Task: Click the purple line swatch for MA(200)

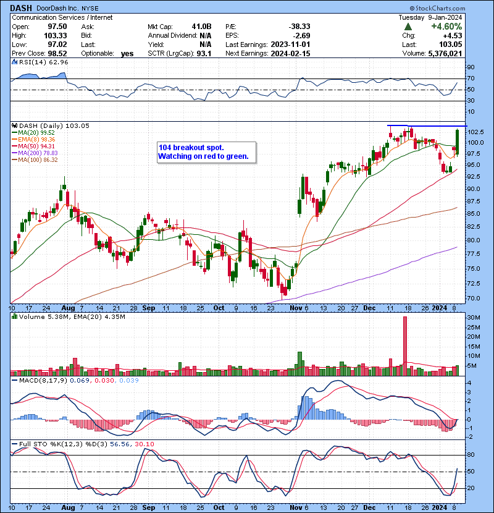Action: (x=14, y=153)
